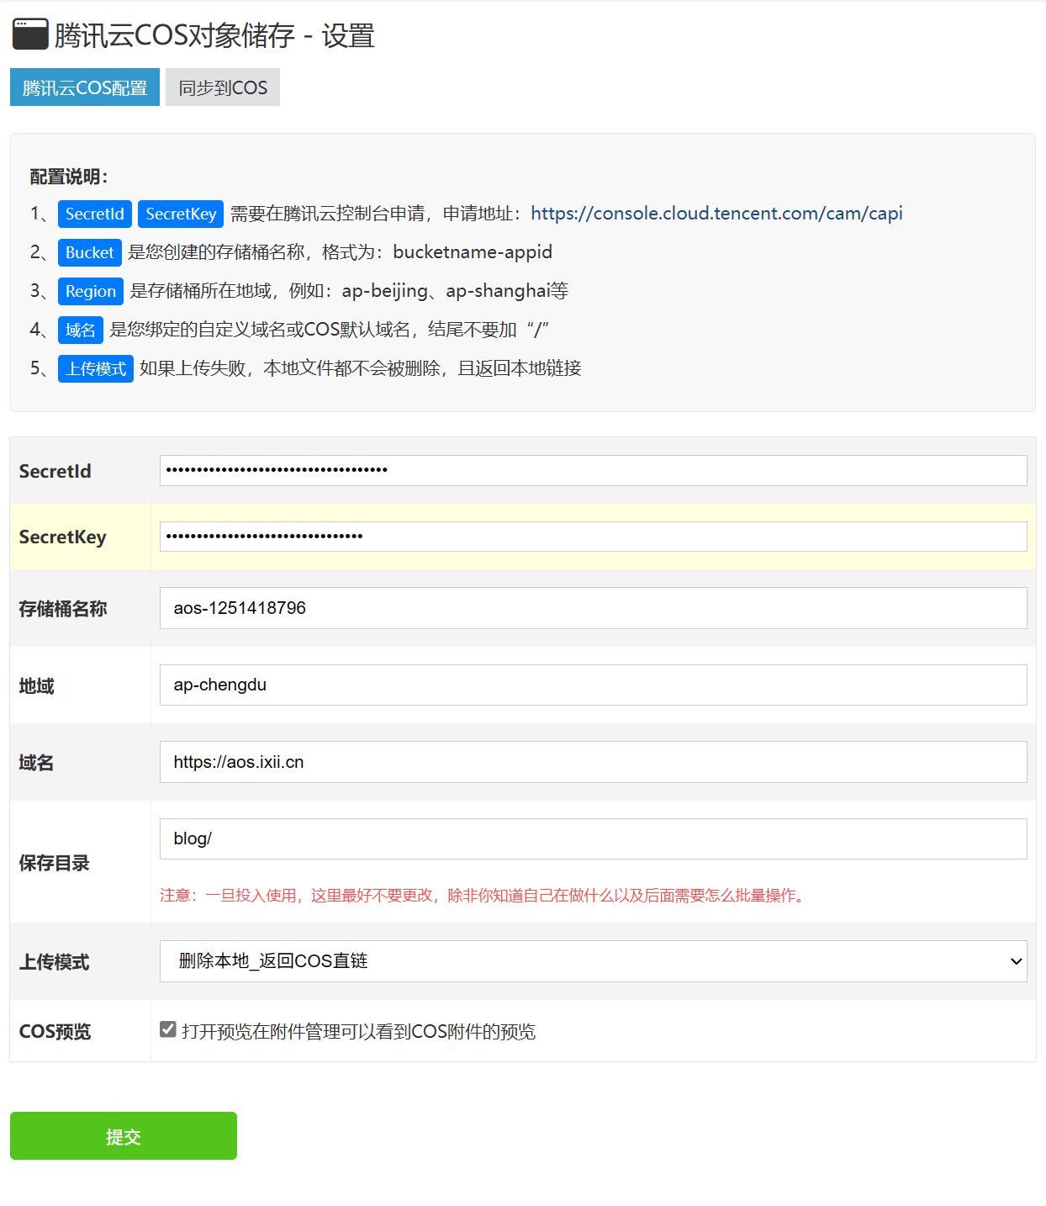The image size is (1046, 1206).
Task: Open the 同步到COS tab
Action: point(223,87)
